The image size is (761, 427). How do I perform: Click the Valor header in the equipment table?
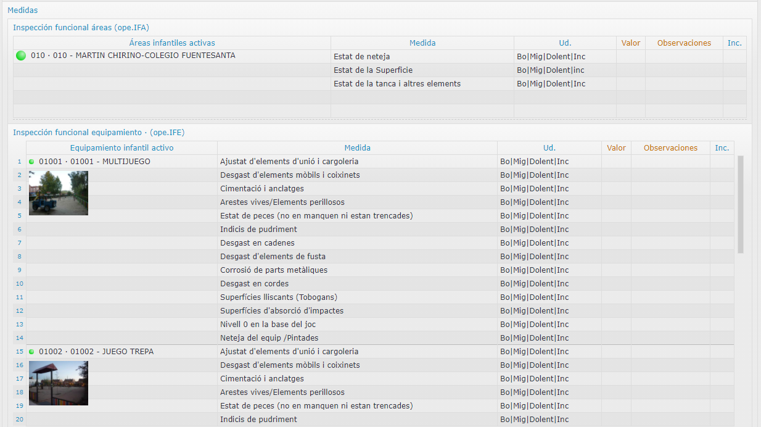[x=616, y=148]
